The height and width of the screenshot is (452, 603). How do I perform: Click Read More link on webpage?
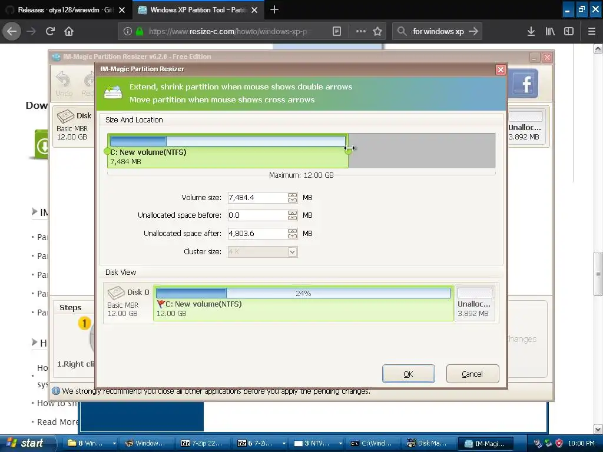tap(57, 421)
